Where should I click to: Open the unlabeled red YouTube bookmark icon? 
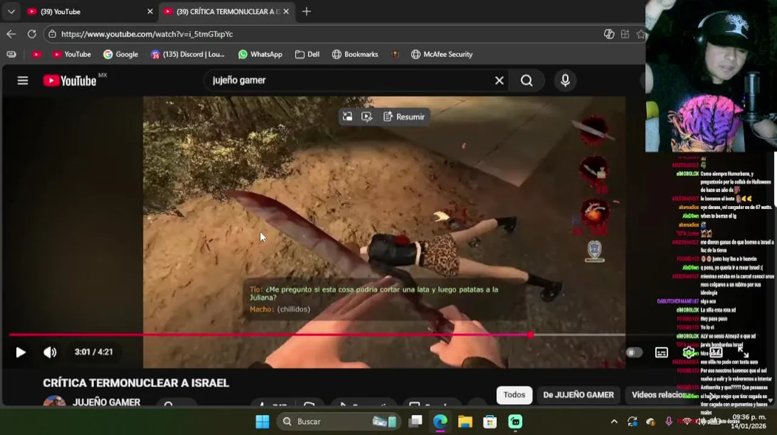point(36,54)
